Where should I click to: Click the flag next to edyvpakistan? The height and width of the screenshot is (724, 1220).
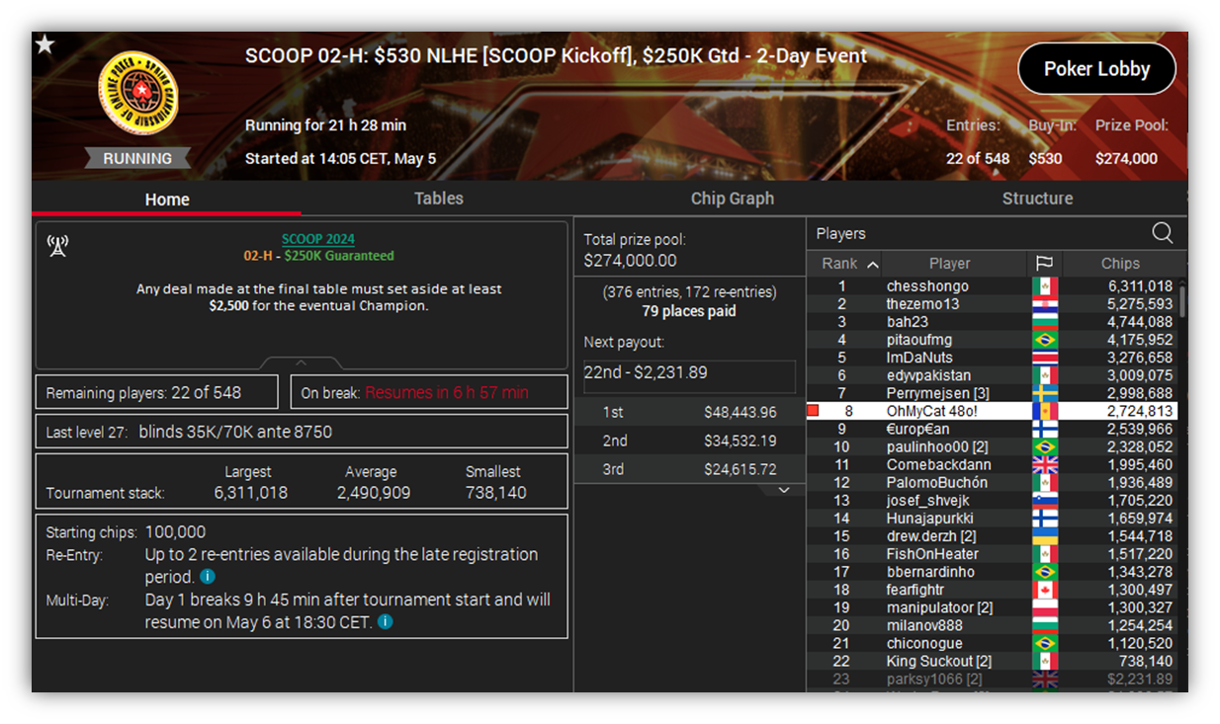click(x=1044, y=375)
